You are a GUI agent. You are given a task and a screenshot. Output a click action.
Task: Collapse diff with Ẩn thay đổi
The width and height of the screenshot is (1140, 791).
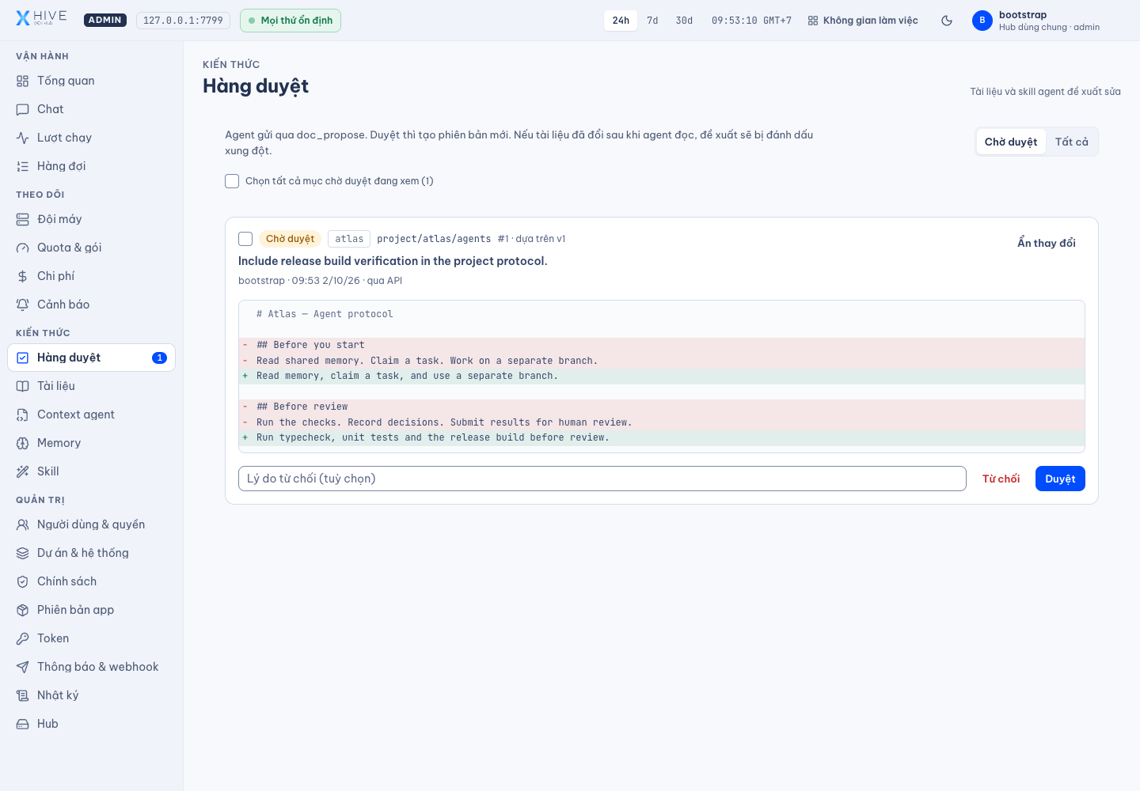click(x=1047, y=243)
